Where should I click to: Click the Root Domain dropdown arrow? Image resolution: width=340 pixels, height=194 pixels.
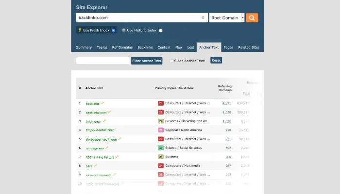coord(243,18)
